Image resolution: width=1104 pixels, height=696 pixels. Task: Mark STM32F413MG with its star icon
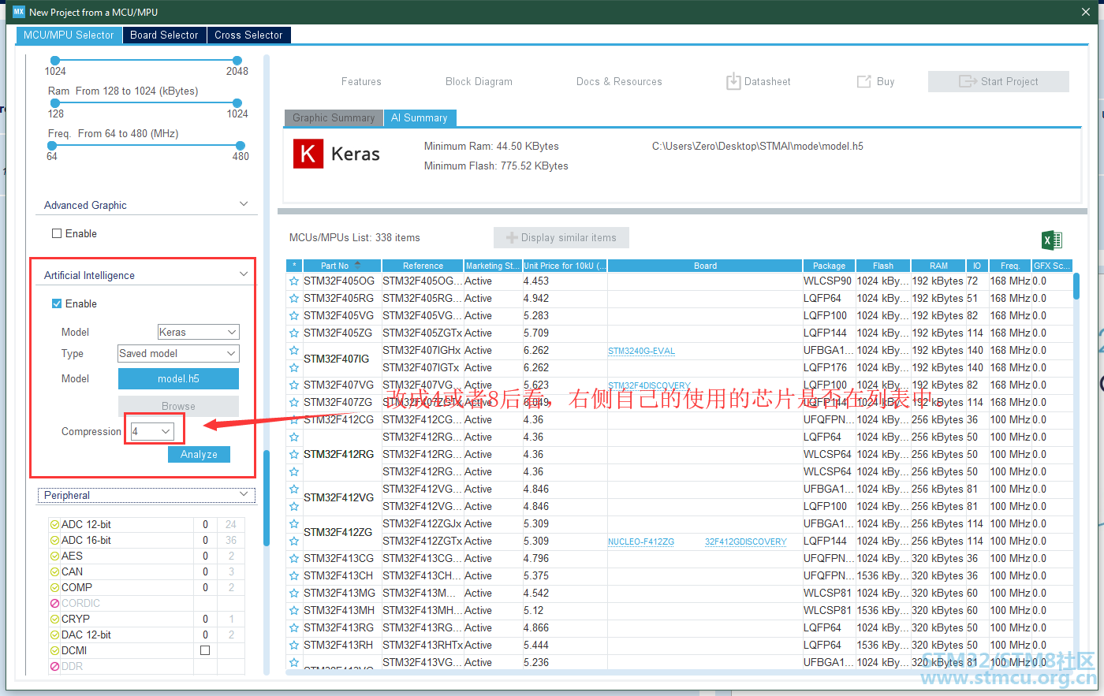(x=294, y=594)
